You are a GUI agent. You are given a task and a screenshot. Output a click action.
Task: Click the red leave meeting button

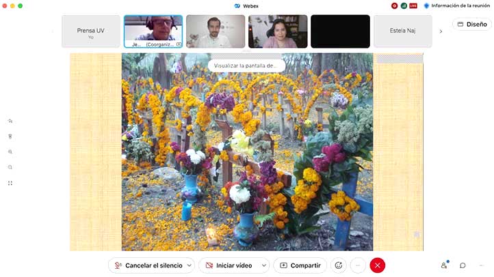point(377,265)
